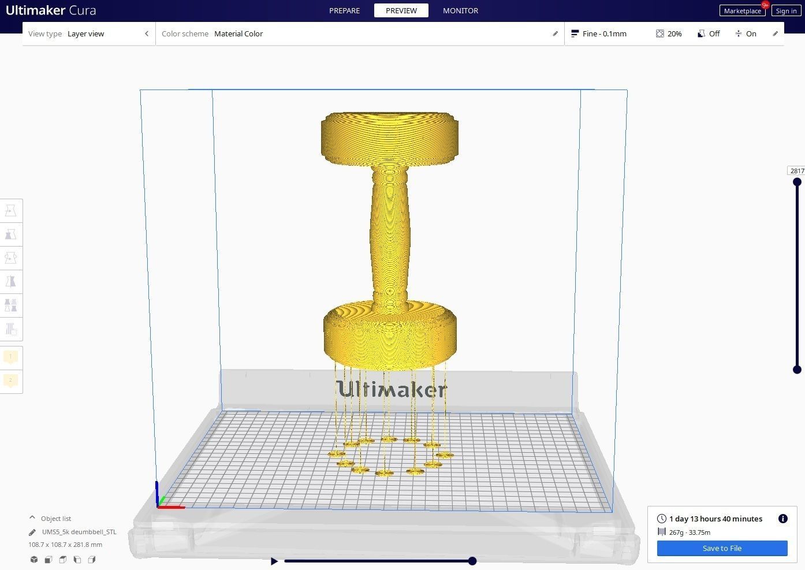Switch to the front view cube icon
The image size is (805, 570).
click(x=49, y=560)
